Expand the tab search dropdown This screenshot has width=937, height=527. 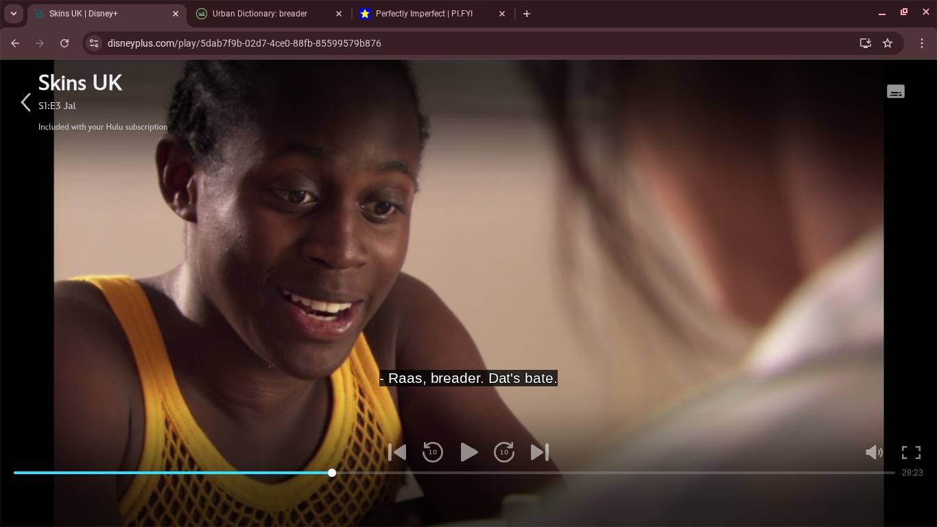(x=13, y=14)
